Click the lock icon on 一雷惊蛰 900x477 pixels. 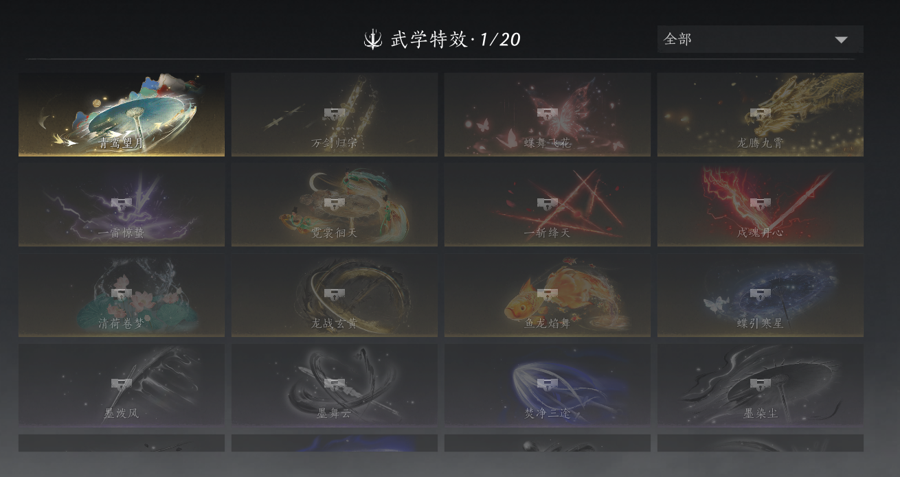122,204
